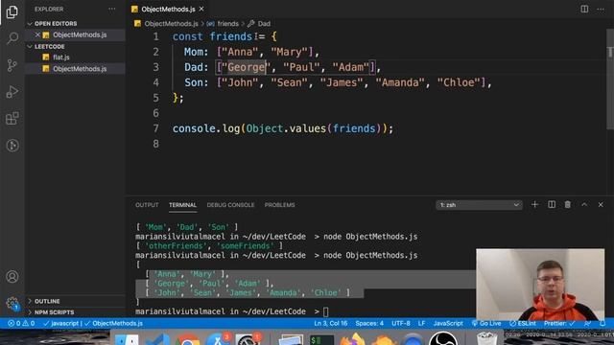The width and height of the screenshot is (614, 345).
Task: Change indentation via Spaces: 4
Action: click(369, 324)
